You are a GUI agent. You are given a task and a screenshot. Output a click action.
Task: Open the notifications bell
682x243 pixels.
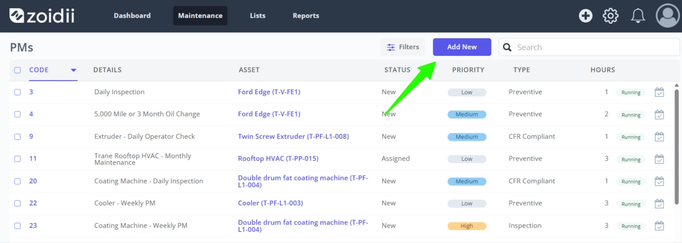coord(638,16)
